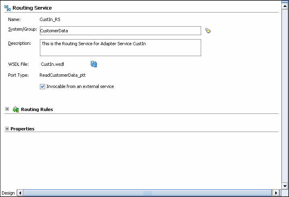
Task: Click the vertical scrollbar track
Action: (285, 96)
